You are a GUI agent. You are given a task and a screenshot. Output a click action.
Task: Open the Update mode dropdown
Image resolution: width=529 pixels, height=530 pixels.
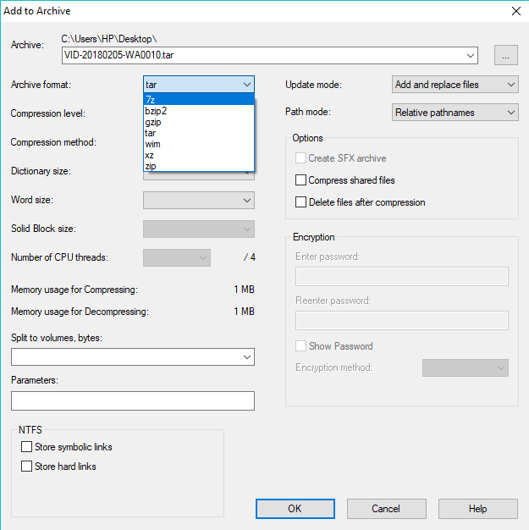[x=455, y=85]
